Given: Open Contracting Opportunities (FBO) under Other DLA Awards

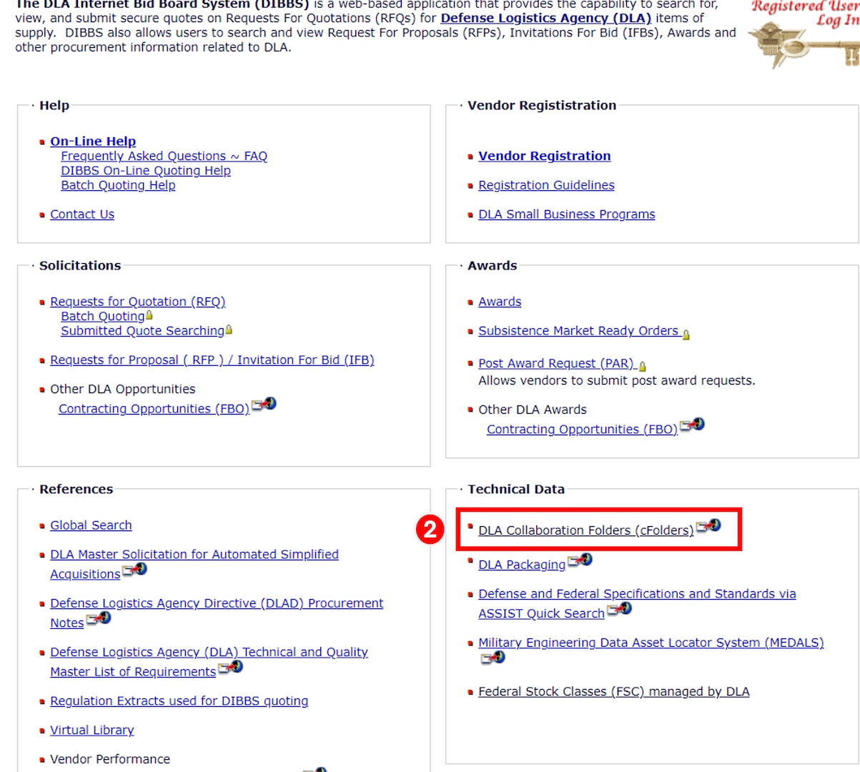Looking at the screenshot, I should 583,430.
